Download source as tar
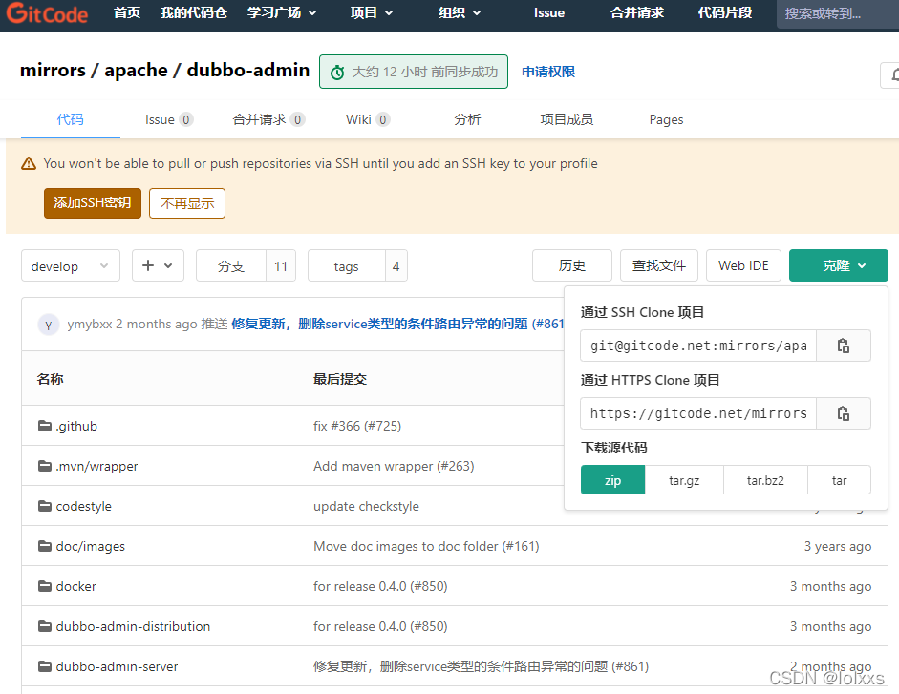The height and width of the screenshot is (694, 899). tap(840, 480)
